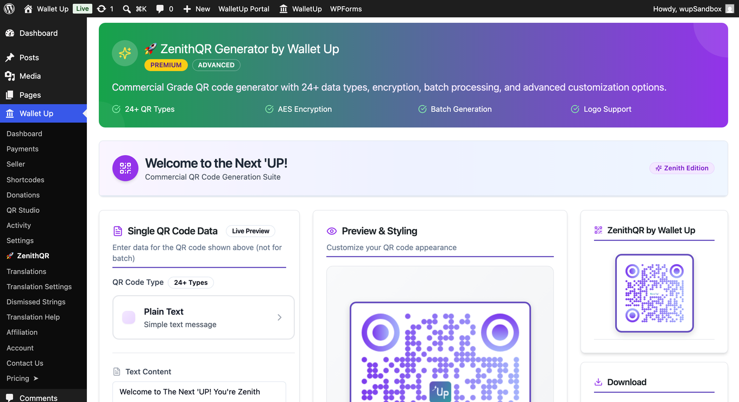Click the large QR code preview
The width and height of the screenshot is (739, 402).
point(440,352)
